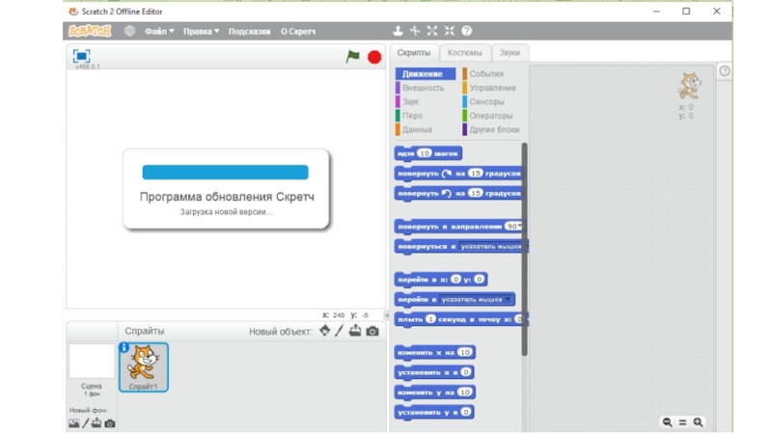Select the Другие блоки category

click(x=494, y=129)
